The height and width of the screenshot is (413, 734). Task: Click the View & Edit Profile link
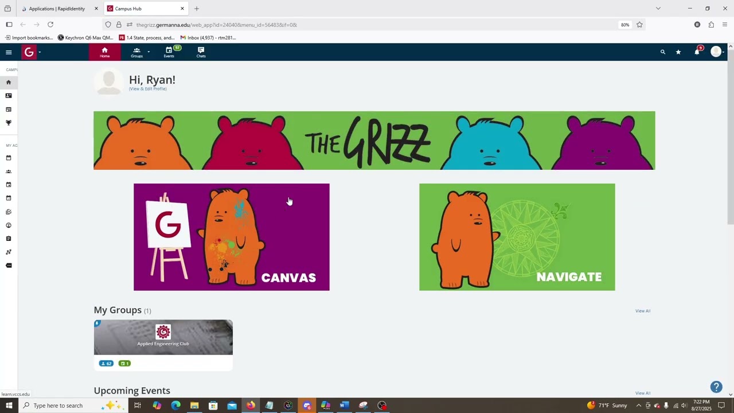(x=148, y=89)
